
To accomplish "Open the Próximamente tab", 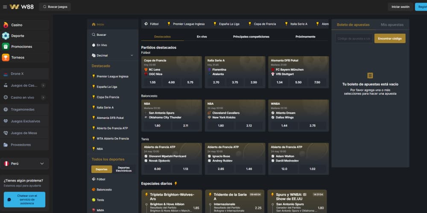I will 305,37.
